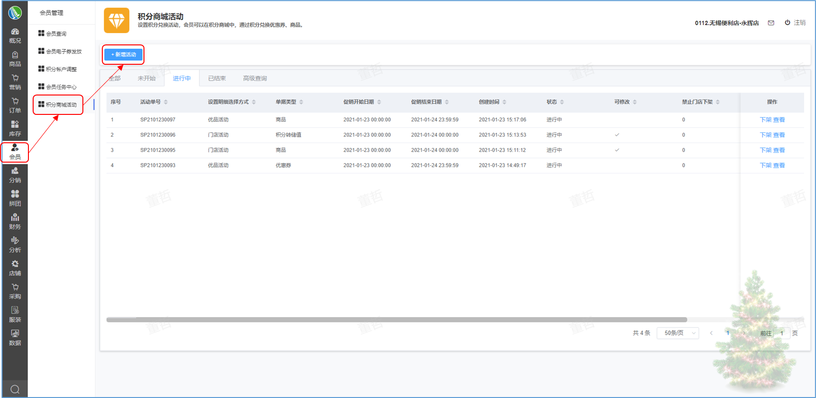The width and height of the screenshot is (816, 398).
Task: Sort by 设置明细选择方式 column
Action: tap(254, 102)
